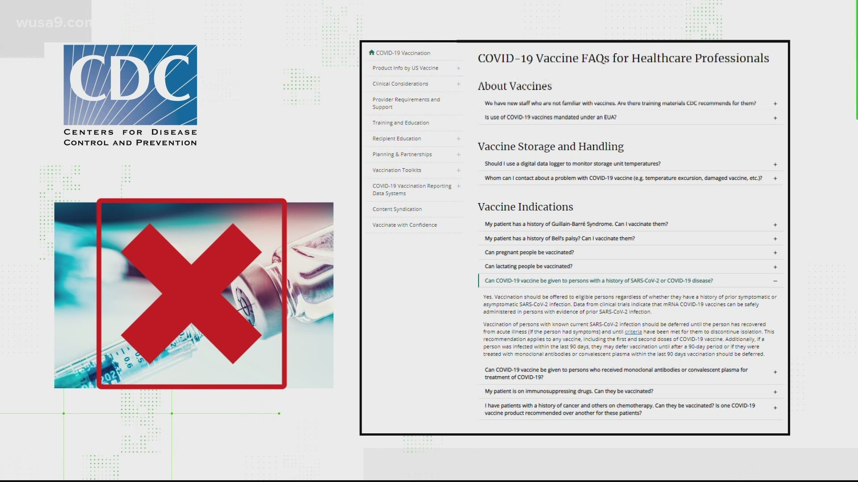Image resolution: width=858 pixels, height=482 pixels.
Task: Select COVID-19 Vaccination tab in sidebar
Action: pyautogui.click(x=402, y=52)
